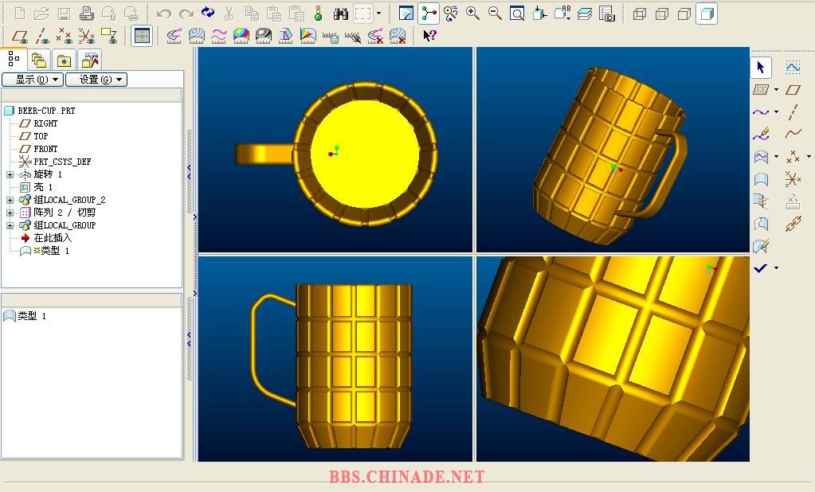The width and height of the screenshot is (815, 492).
Task: Toggle spin center display
Action: pos(428,14)
